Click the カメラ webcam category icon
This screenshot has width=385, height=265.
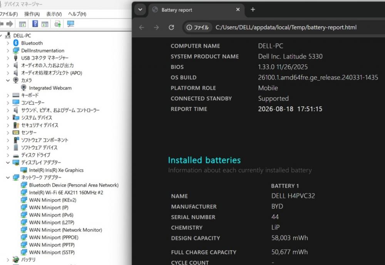16,80
